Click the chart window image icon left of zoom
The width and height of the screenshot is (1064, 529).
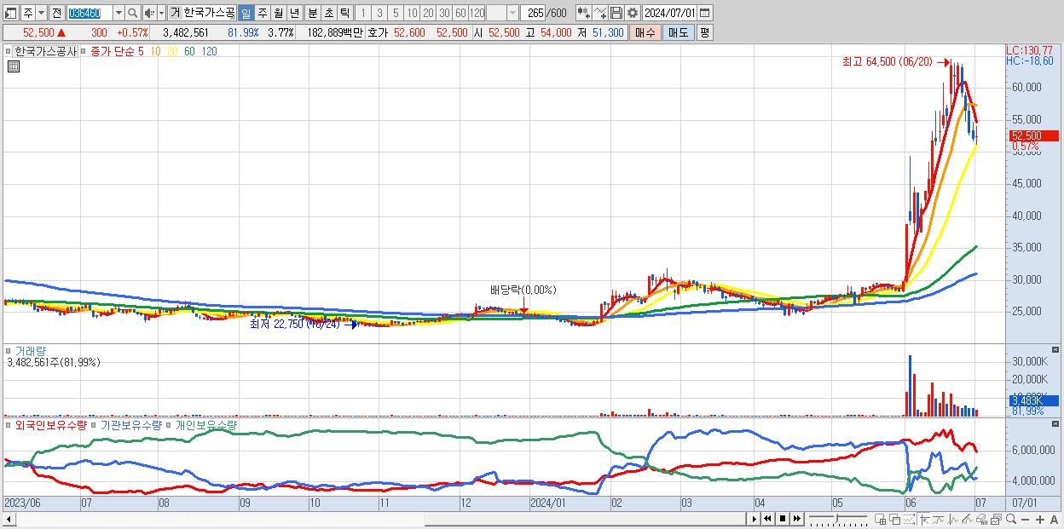(x=996, y=520)
